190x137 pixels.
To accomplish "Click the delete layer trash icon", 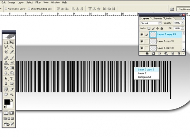I will [179, 53].
